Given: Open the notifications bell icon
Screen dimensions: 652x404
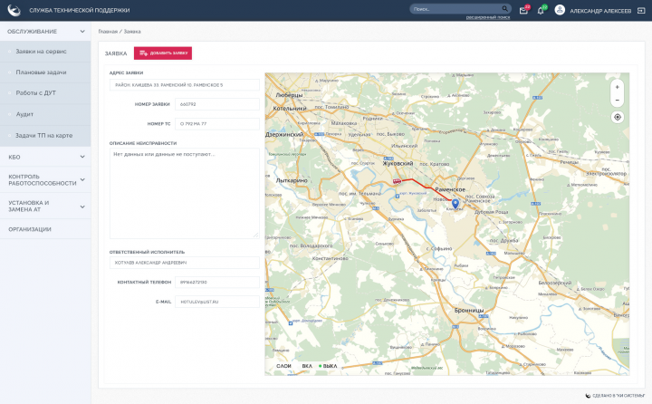Looking at the screenshot, I should 540,11.
